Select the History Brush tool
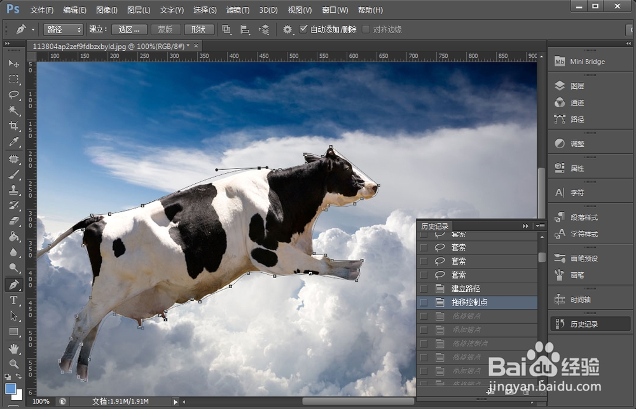The width and height of the screenshot is (636, 409). click(x=14, y=205)
